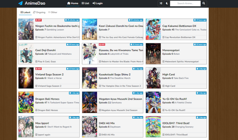238x140 pixels.
Task: Click the Cap Kakumei Bottleman DX title
Action: [179, 26]
